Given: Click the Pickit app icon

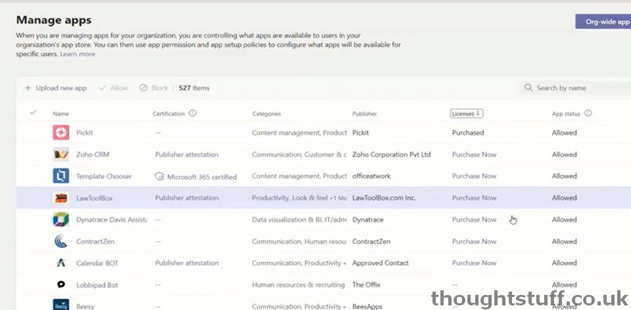Looking at the screenshot, I should 60,133.
